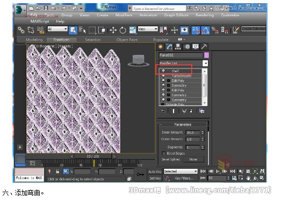Open the MAXScript menu
This screenshot has width=292, height=200.
pyautogui.click(x=40, y=21)
